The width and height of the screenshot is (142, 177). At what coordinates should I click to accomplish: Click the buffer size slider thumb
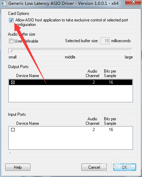(11, 50)
